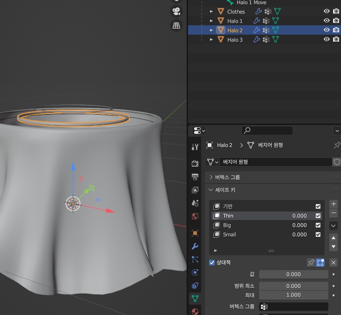This screenshot has height=315, width=341.
Task: Hide Halo 3 in viewport
Action: (326, 39)
